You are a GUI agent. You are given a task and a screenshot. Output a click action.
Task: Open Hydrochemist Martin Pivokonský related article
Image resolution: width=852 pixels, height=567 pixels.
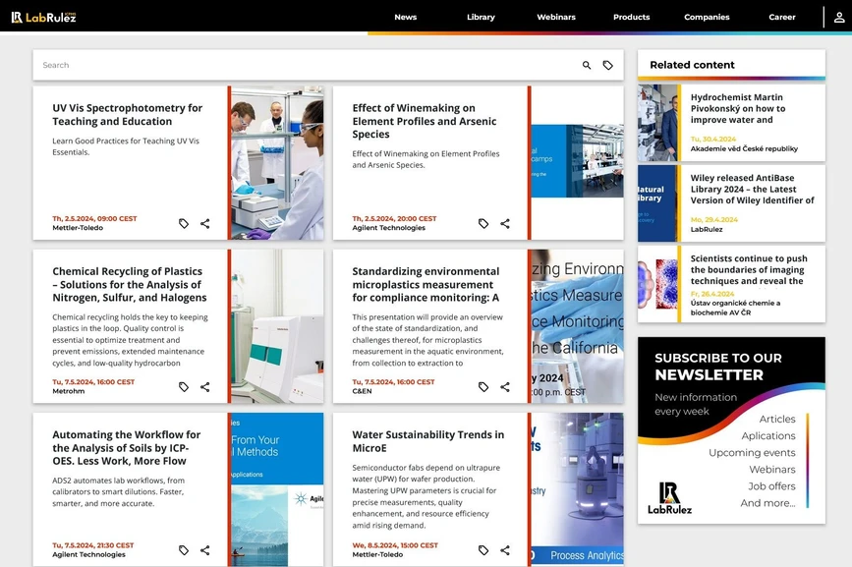[x=738, y=108]
